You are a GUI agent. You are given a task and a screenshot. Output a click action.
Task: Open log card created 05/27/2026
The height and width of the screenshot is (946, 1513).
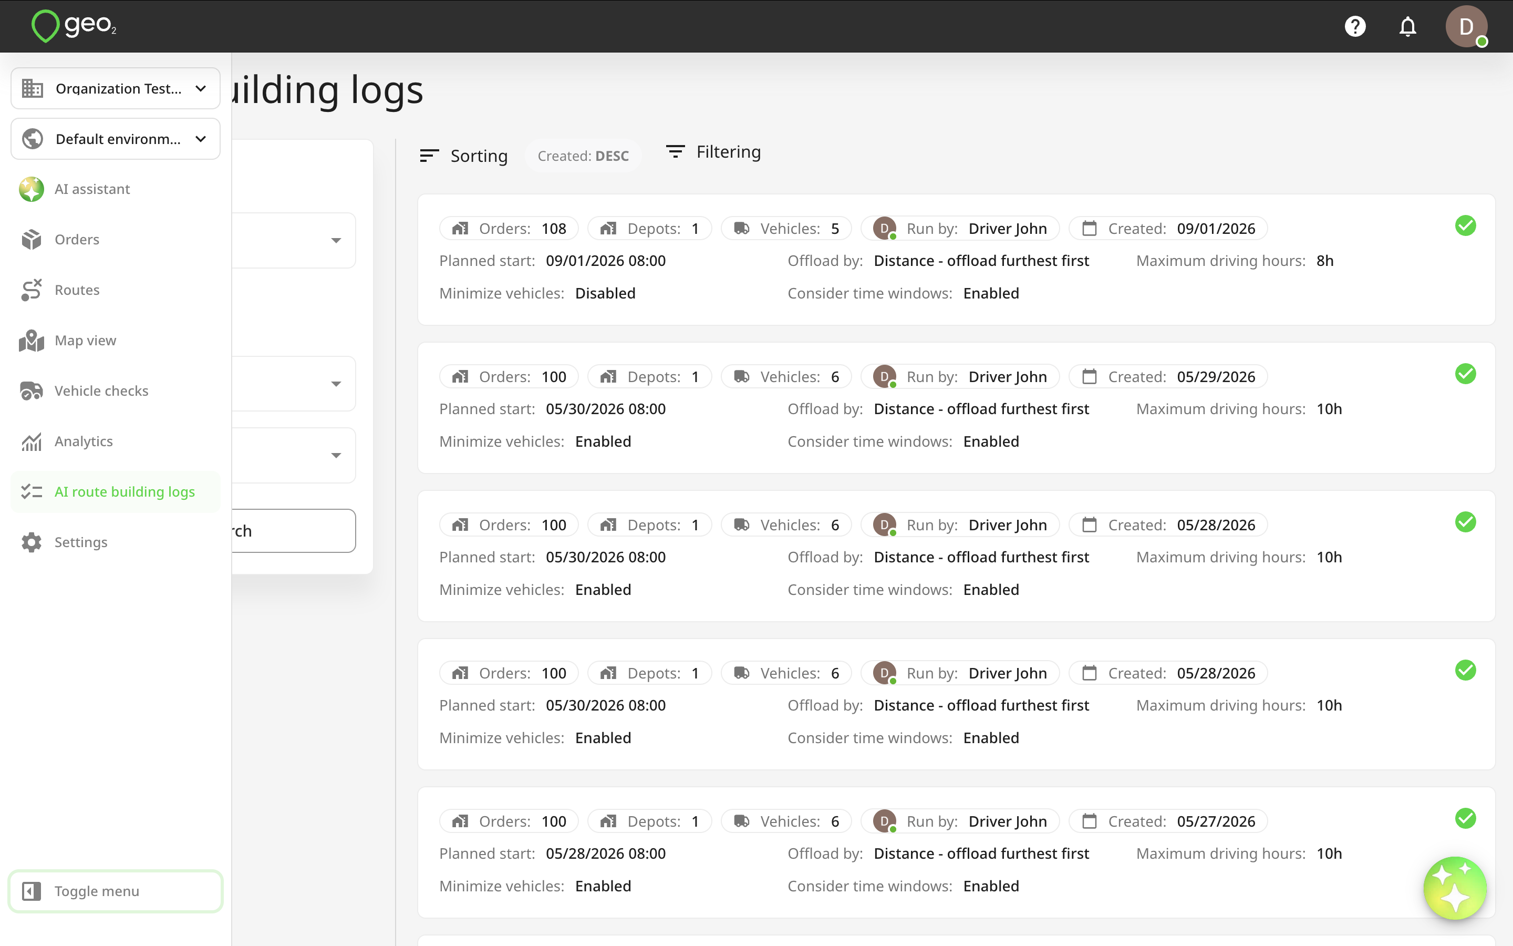[956, 852]
